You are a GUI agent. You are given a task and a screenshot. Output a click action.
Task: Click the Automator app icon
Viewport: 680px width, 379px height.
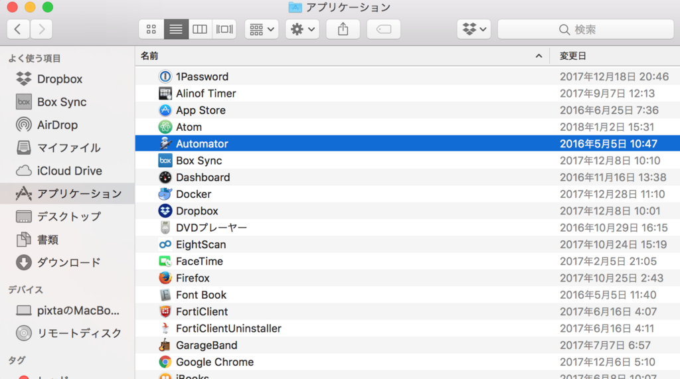165,143
